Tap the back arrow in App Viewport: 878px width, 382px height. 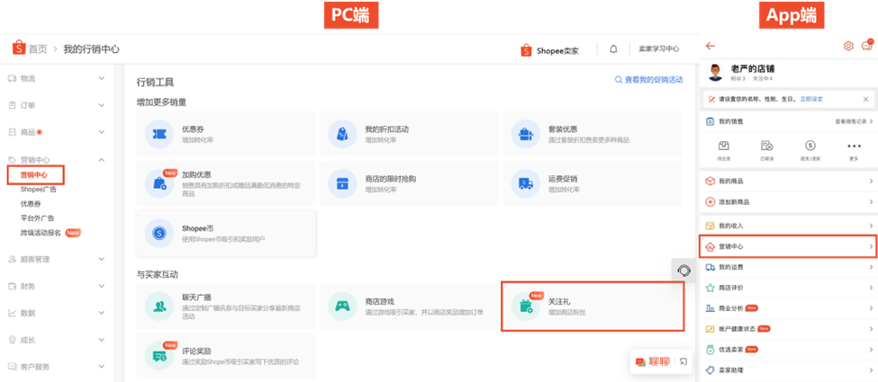click(x=711, y=46)
